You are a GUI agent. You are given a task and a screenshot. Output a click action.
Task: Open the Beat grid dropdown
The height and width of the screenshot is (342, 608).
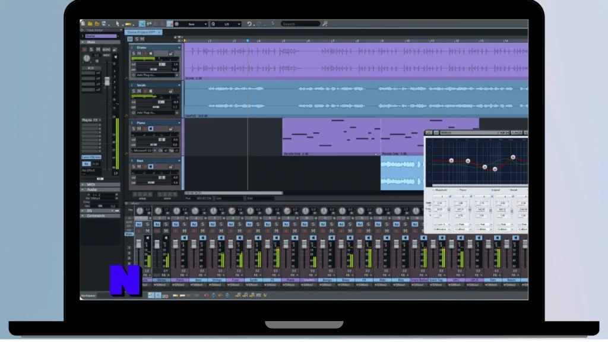205,24
